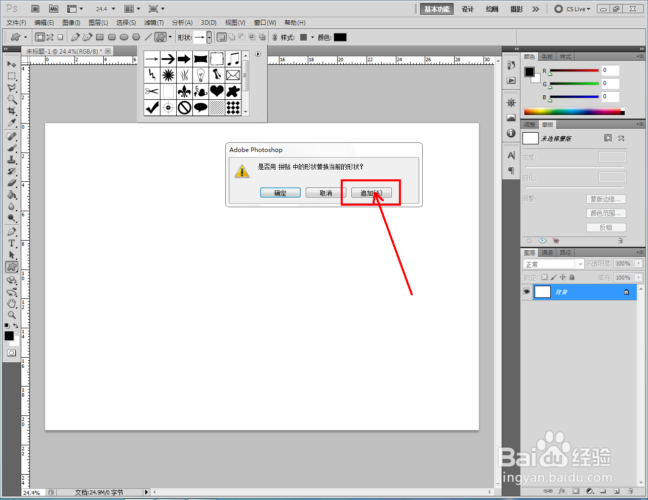Pick the Rectangle tool in options bar
This screenshot has width=648, height=500.
(x=100, y=37)
